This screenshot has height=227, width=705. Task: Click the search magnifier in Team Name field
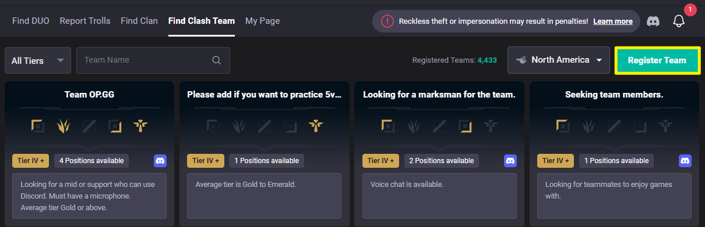(x=216, y=60)
